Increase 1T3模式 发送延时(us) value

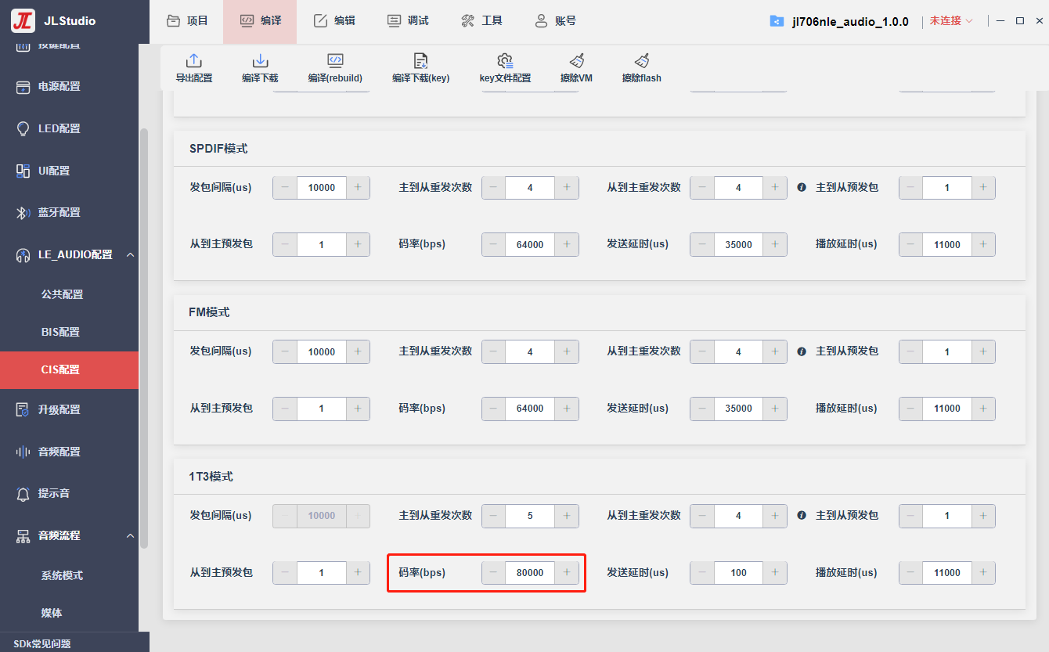[x=775, y=572]
